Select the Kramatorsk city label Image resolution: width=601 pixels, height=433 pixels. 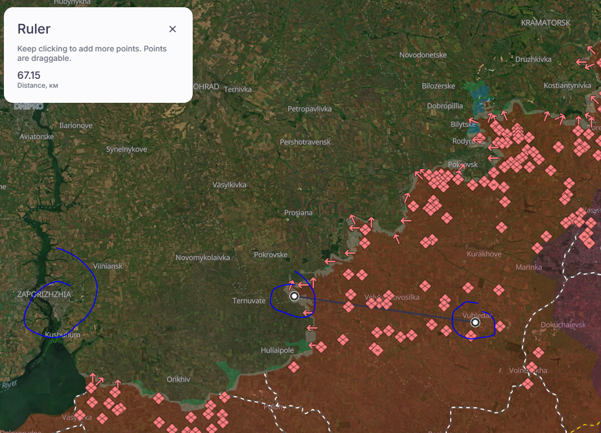tap(545, 23)
